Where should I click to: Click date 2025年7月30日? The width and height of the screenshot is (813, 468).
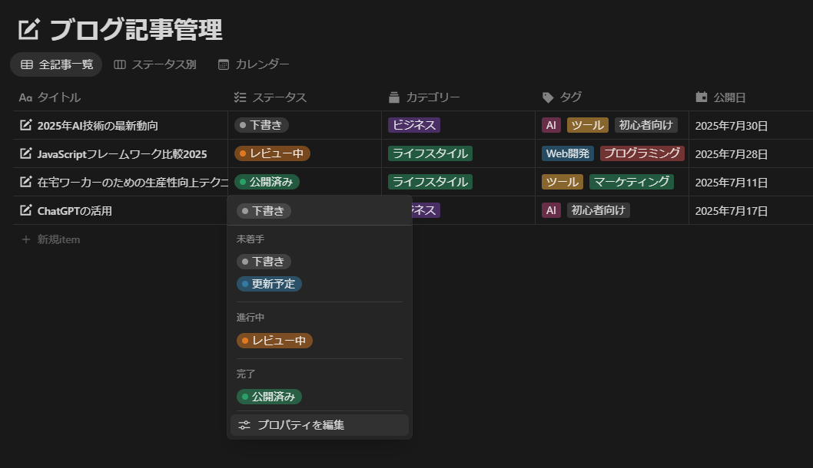[731, 126]
